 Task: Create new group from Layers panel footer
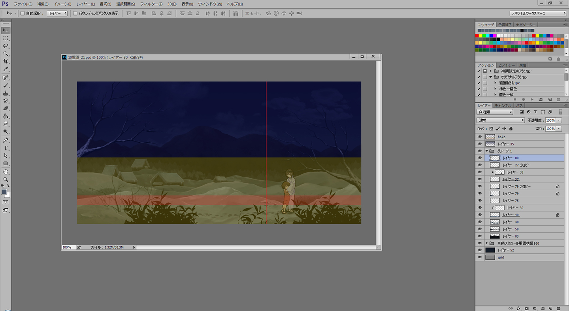click(543, 308)
